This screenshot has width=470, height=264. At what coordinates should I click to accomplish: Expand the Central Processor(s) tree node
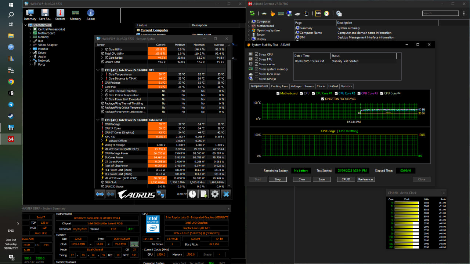tap(30, 29)
